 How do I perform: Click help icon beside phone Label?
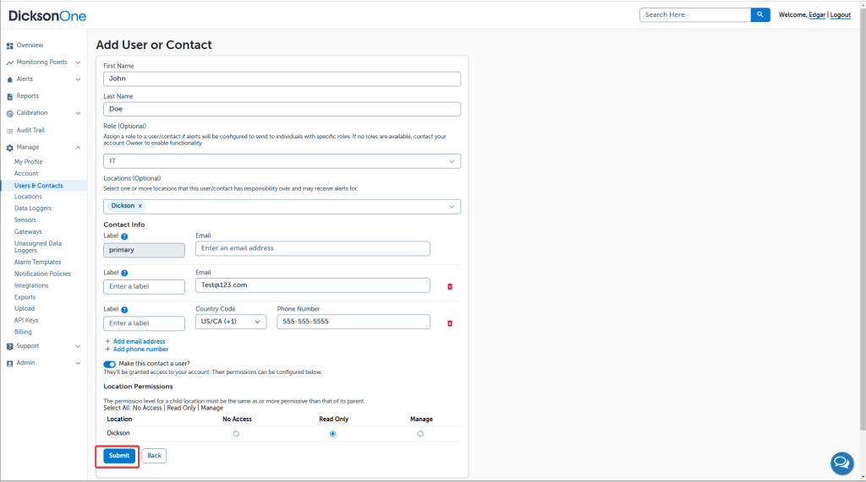124,310
